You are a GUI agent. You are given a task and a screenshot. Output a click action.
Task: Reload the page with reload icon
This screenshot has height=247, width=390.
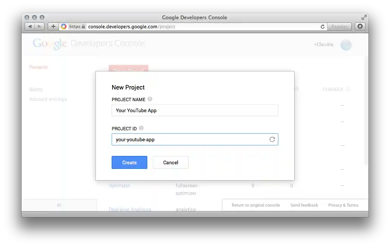point(322,26)
